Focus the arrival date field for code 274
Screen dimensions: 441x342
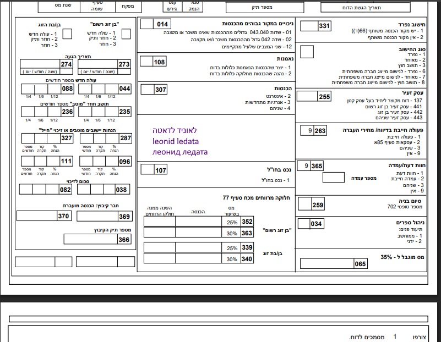40,64
